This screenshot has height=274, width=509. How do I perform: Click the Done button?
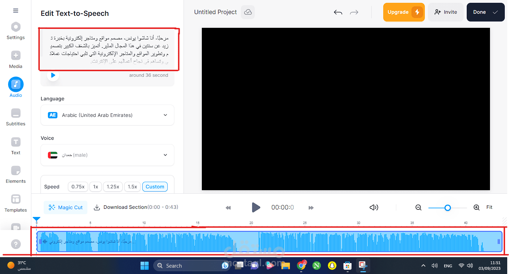486,12
